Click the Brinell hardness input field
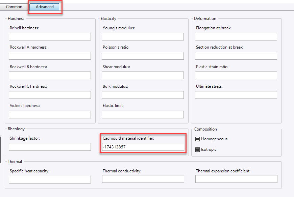 click(x=50, y=37)
